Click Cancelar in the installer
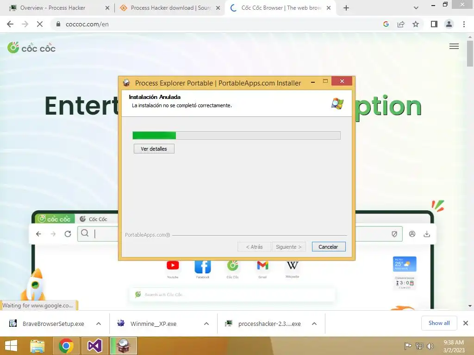The height and width of the screenshot is (355, 474). pyautogui.click(x=328, y=247)
